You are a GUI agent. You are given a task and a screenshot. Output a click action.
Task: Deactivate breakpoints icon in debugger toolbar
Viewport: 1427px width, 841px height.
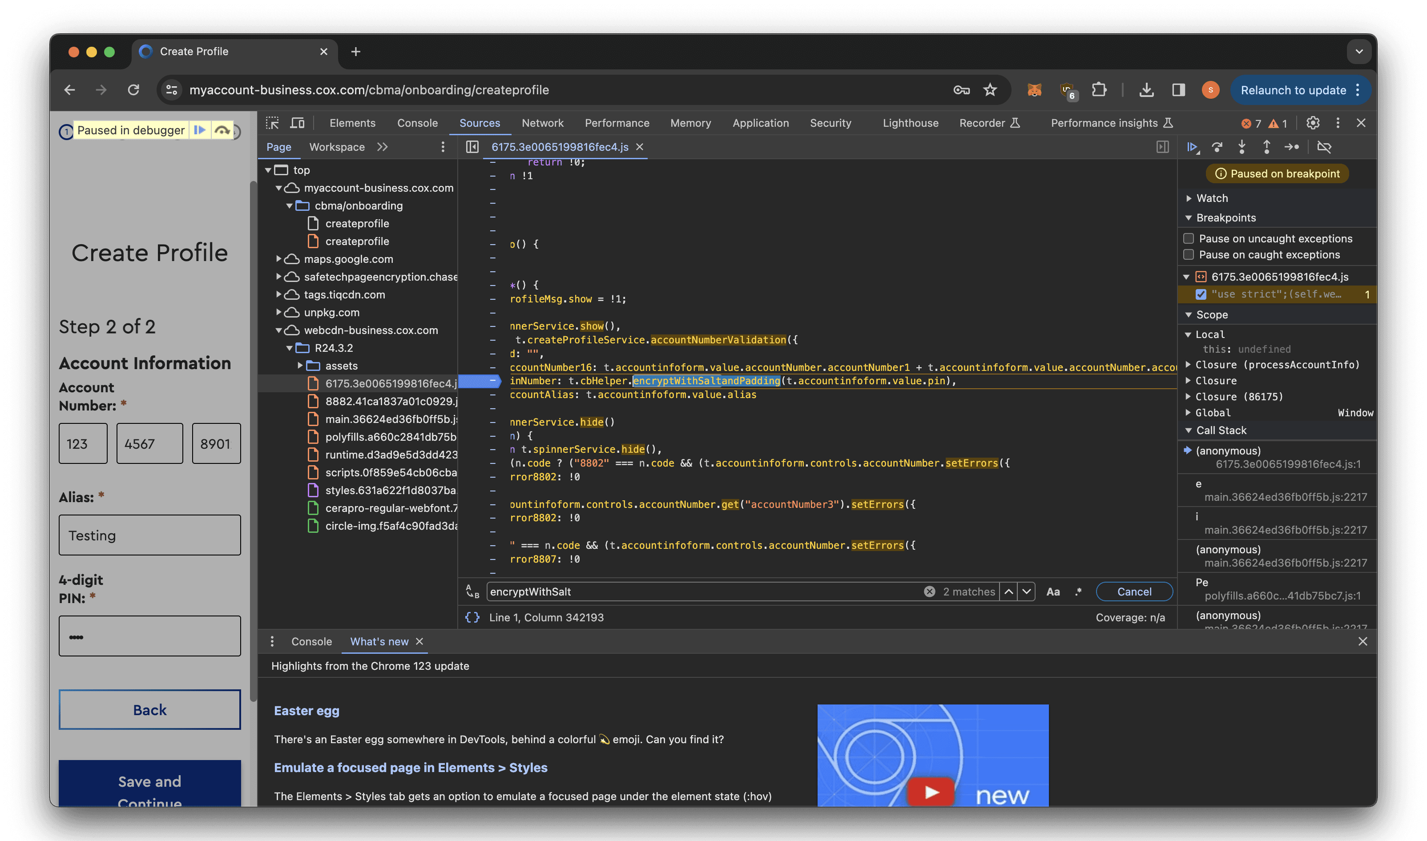point(1324,147)
